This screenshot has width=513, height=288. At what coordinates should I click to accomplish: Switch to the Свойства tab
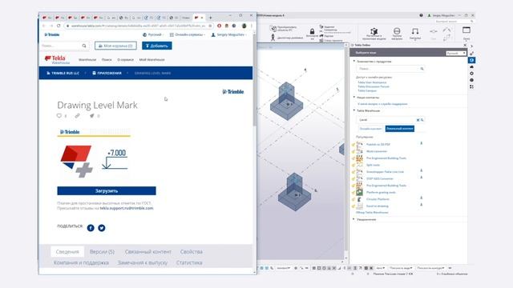[x=192, y=252]
